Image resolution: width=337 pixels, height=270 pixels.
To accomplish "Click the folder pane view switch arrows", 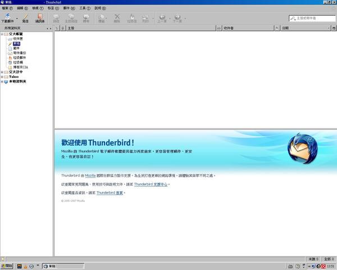I will pos(49,29).
